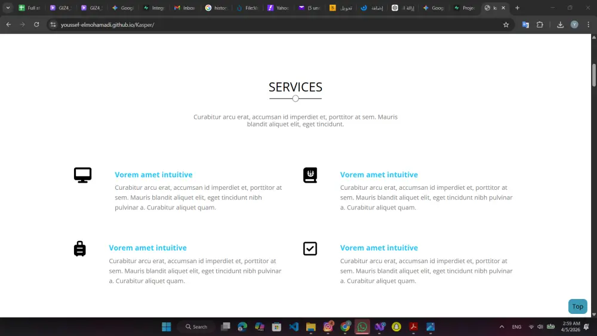Switch to the Yahoo tab
Image resolution: width=597 pixels, height=336 pixels.
[x=278, y=8]
